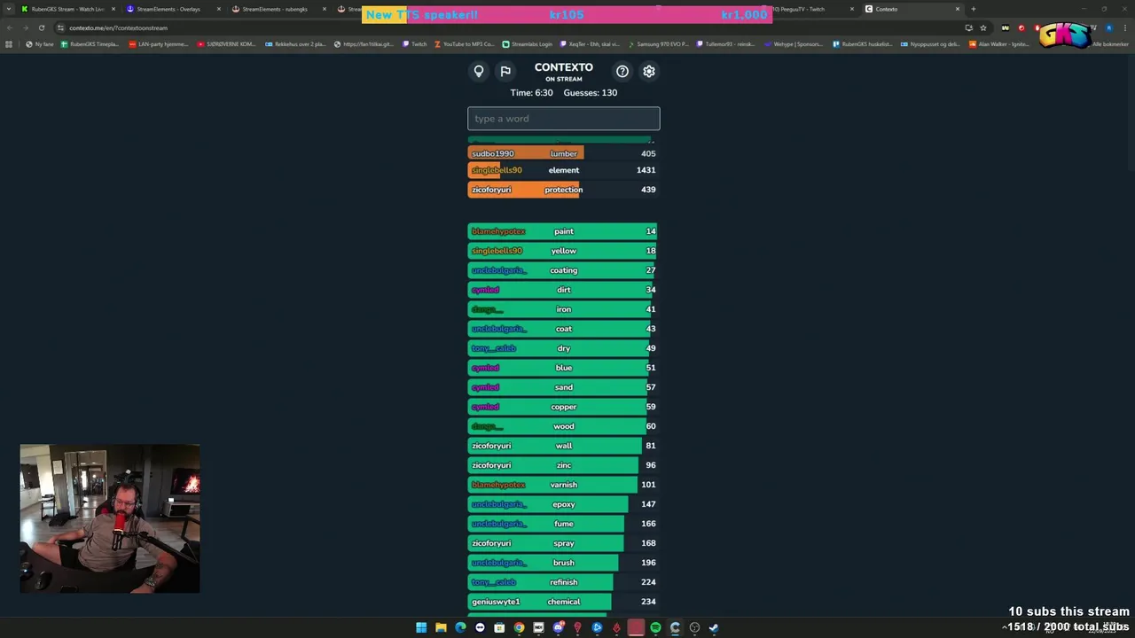1135x638 pixels.
Task: Click the 'wall' guess row
Action: click(x=564, y=446)
